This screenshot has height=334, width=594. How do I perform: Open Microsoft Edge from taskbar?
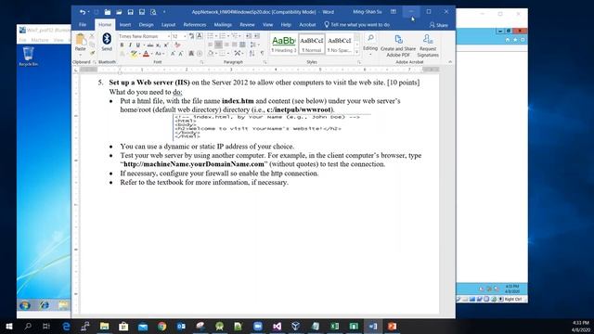point(66,326)
